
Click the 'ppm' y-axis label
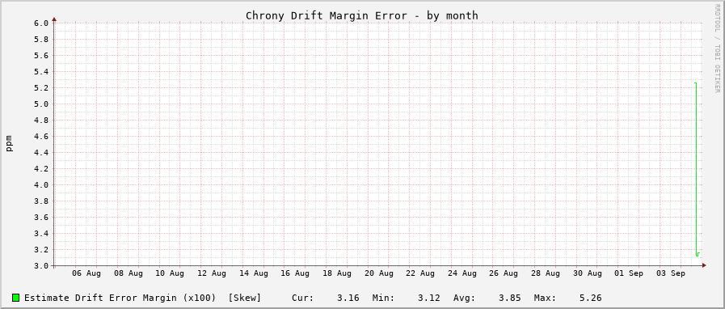[9, 143]
